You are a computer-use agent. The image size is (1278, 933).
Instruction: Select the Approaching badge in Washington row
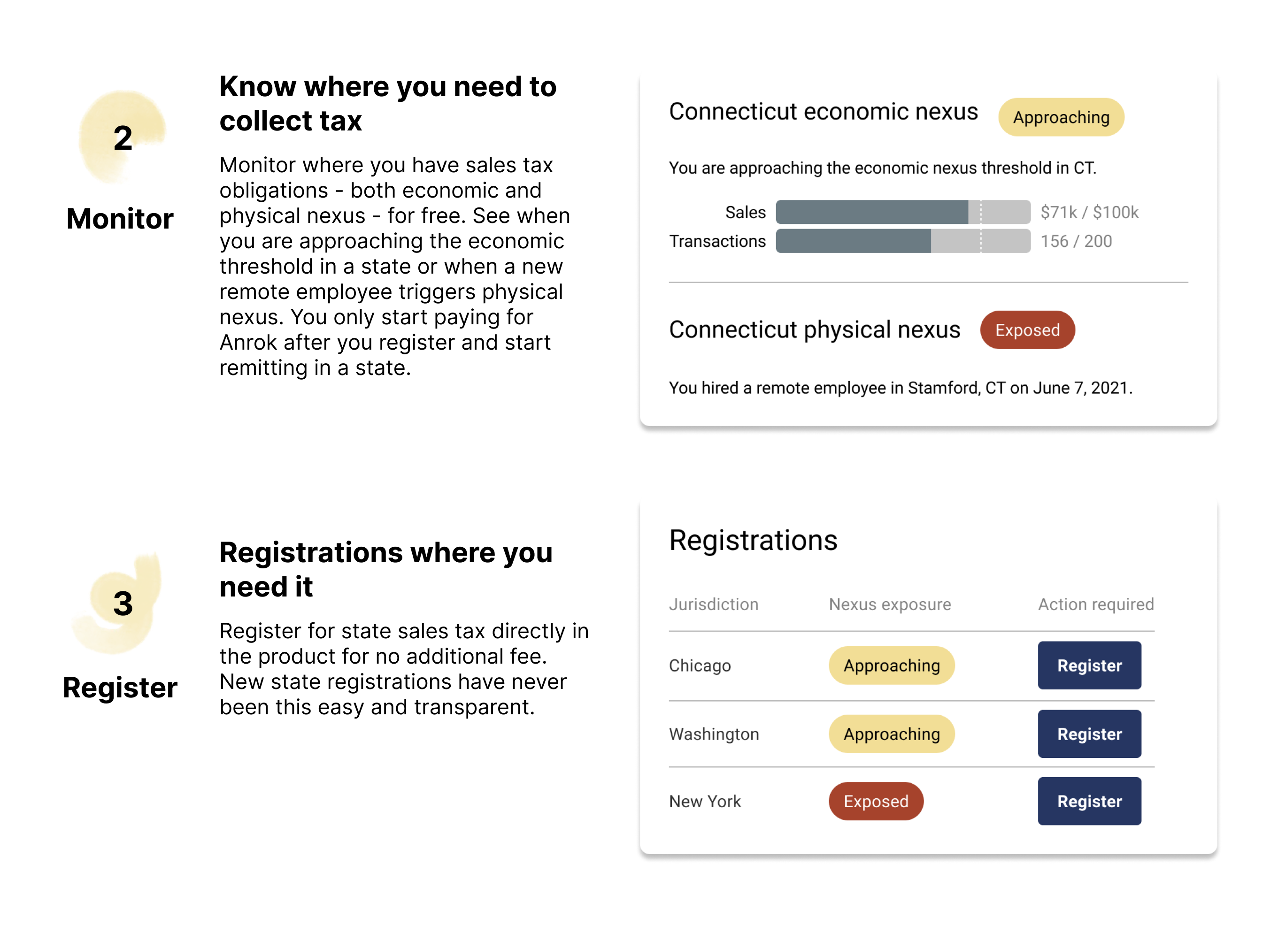click(x=891, y=734)
